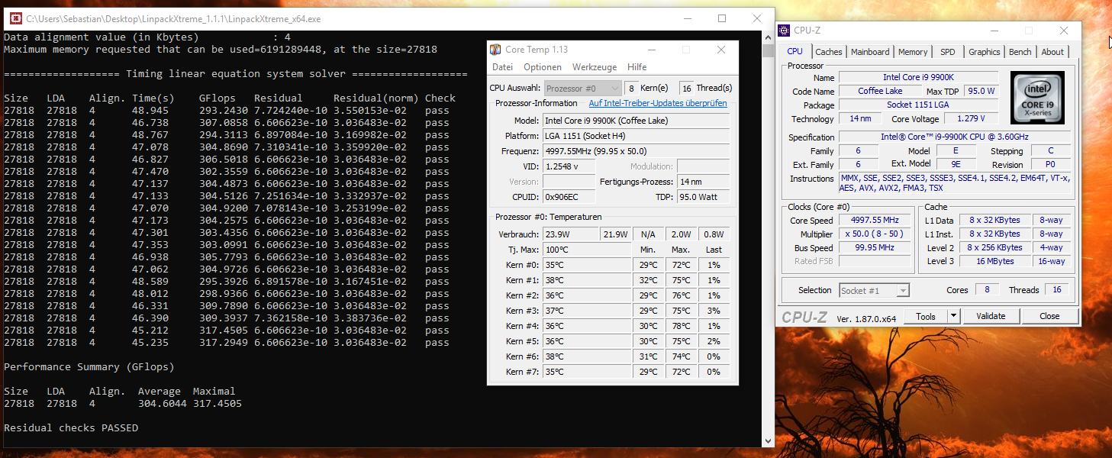The image size is (1112, 458).
Task: Open the SPD tab in CPU-Z
Action: coord(947,52)
